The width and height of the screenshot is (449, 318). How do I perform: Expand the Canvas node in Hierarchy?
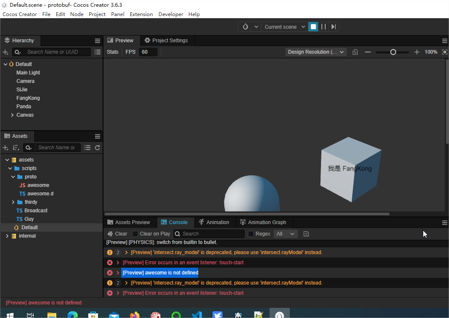pos(12,115)
